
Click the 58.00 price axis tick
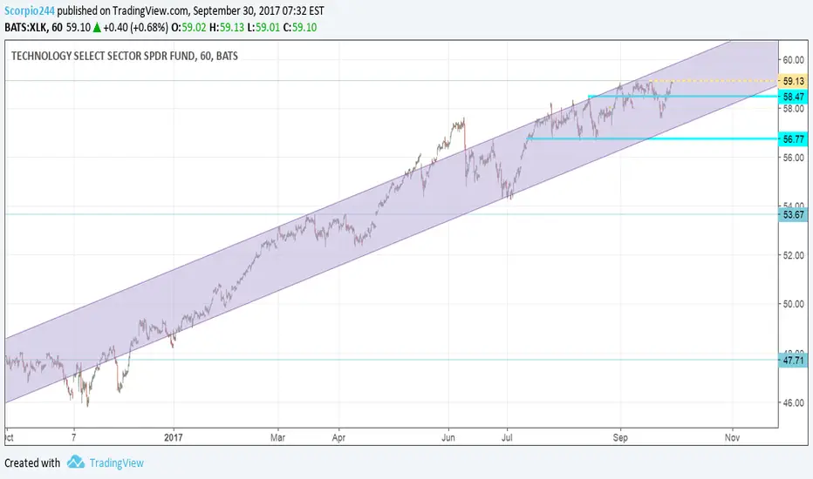pyautogui.click(x=793, y=109)
